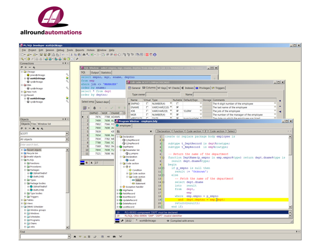Expand the Recycle bin node in Objects tree
The height and width of the screenshot is (244, 322).
22,153
